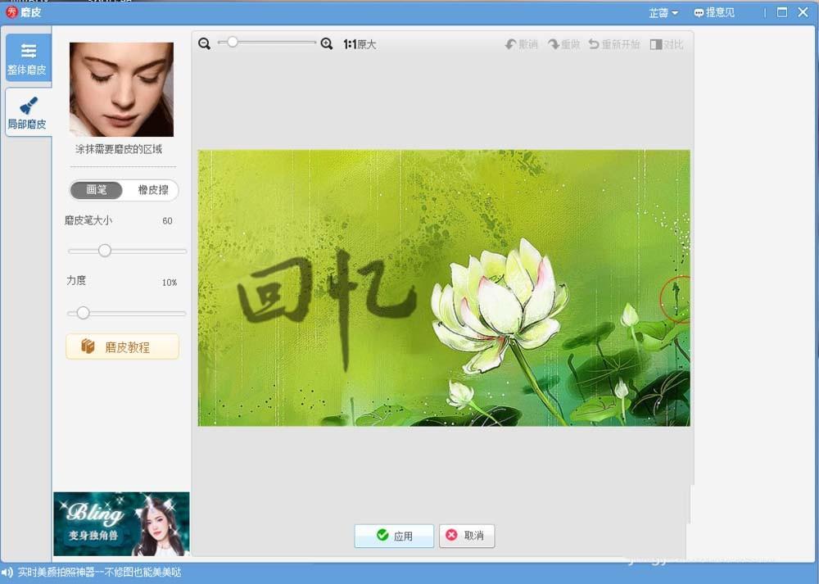Screen dimensions: 819x584
Task: Expand the 芷蕾 user account dropdown
Action: coord(663,13)
